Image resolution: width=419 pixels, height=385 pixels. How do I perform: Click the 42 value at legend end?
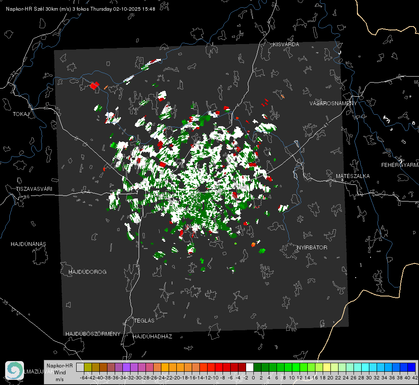(x=415, y=378)
